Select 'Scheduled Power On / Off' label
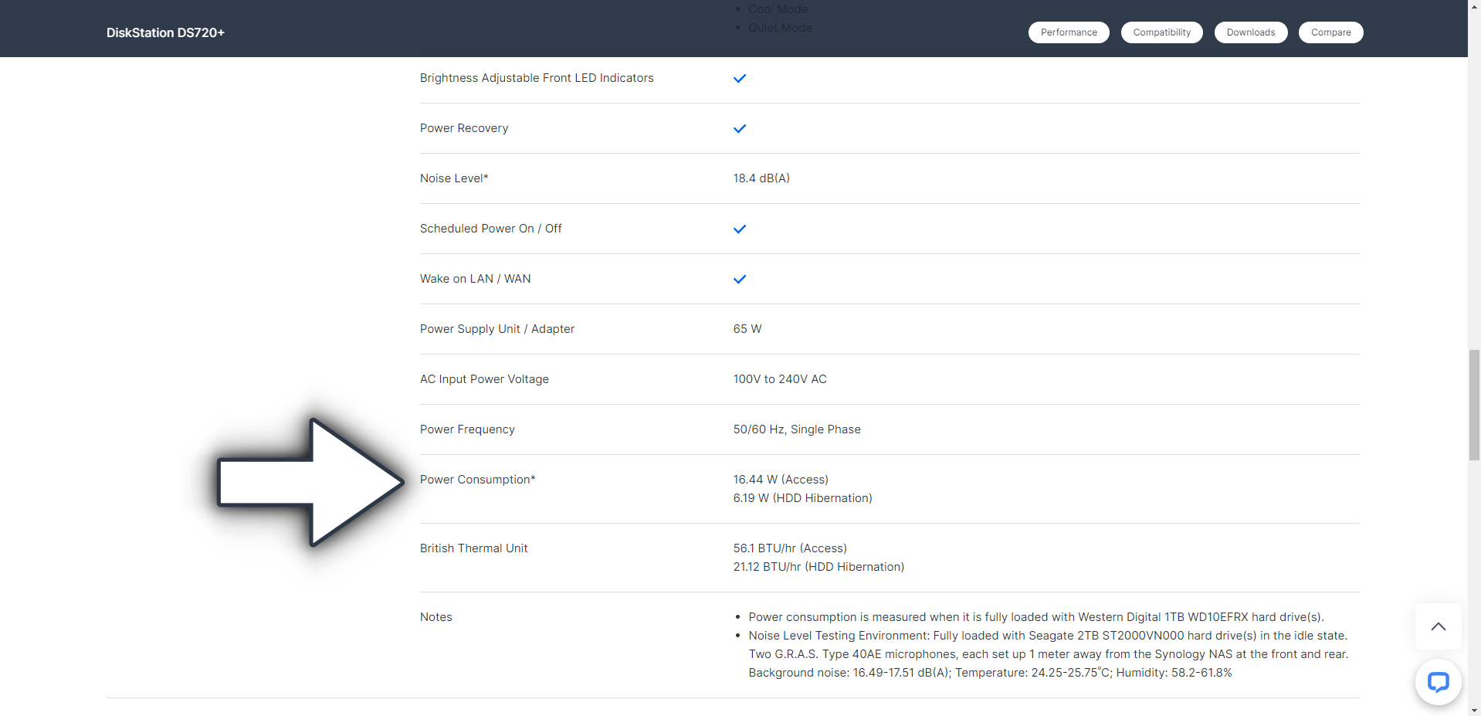Viewport: 1481px width, 716px height. pos(490,229)
